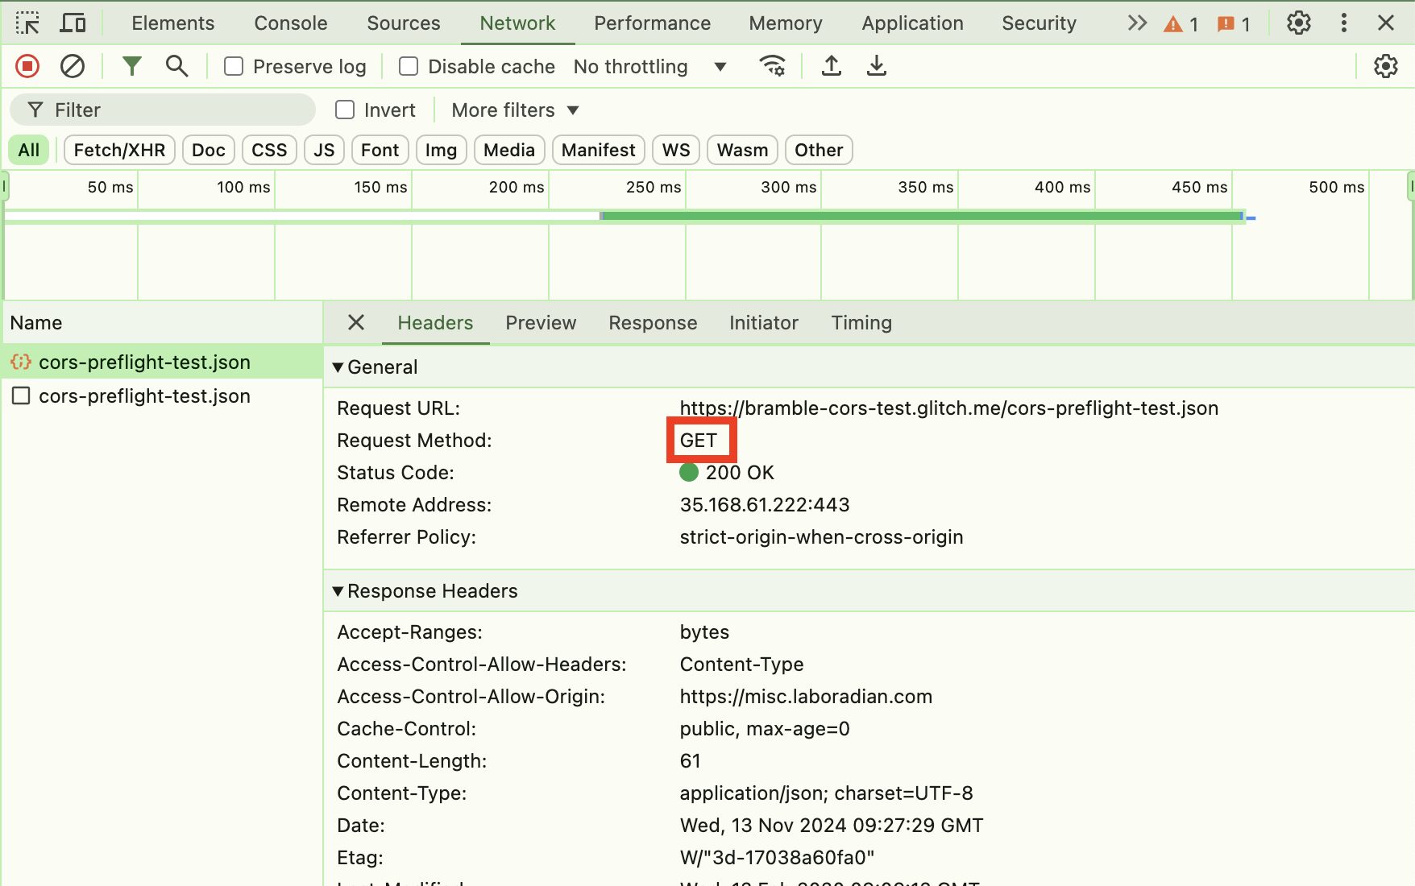Open network conditions Wi-Fi icon

(772, 66)
